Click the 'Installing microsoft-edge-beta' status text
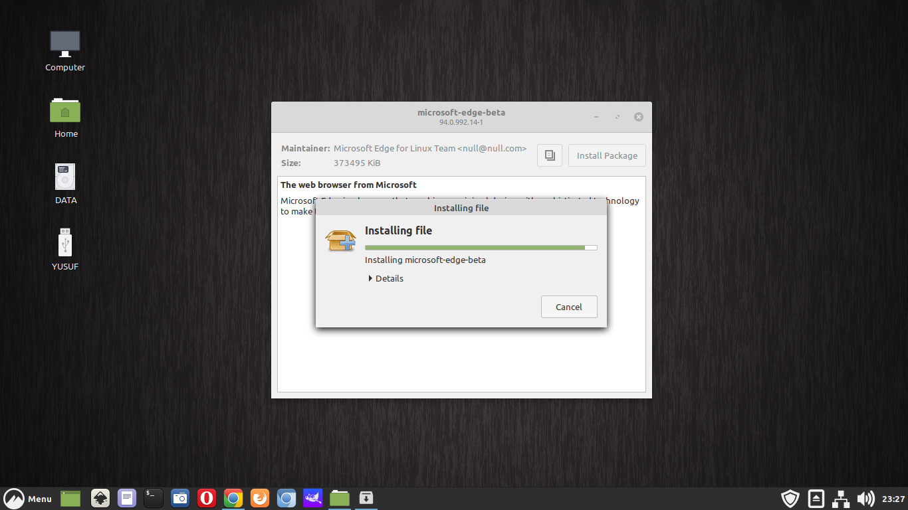 tap(425, 260)
